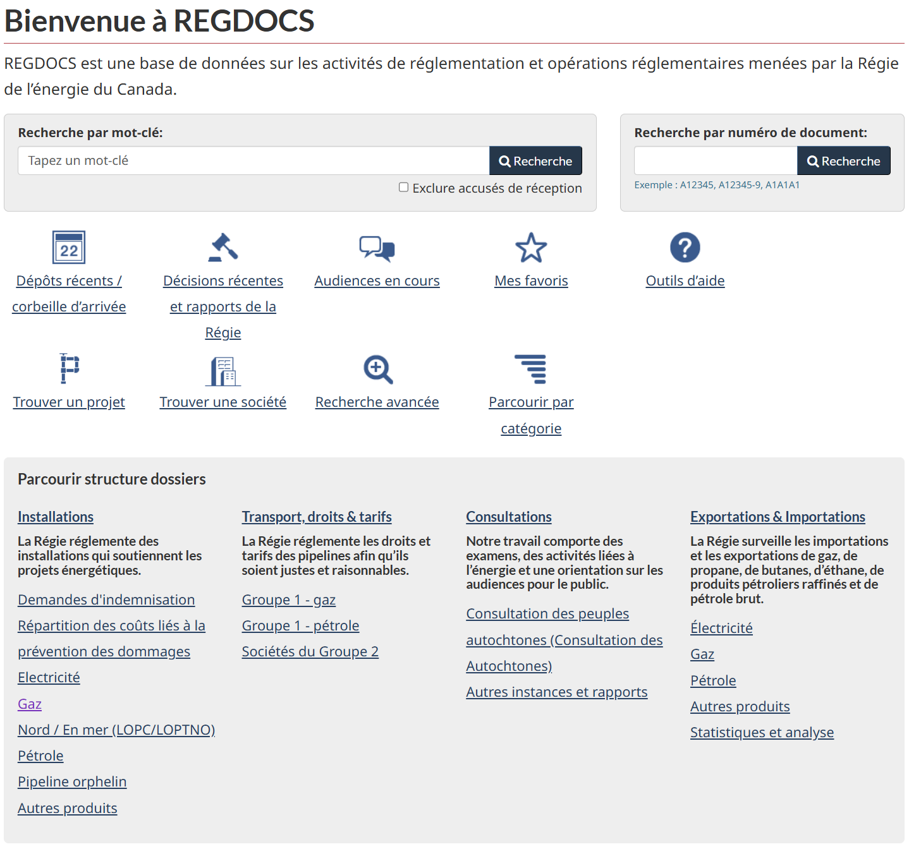Screen dimensions: 909x849
Task: Click Gaz under Exportations & Importations
Action: click(x=702, y=654)
